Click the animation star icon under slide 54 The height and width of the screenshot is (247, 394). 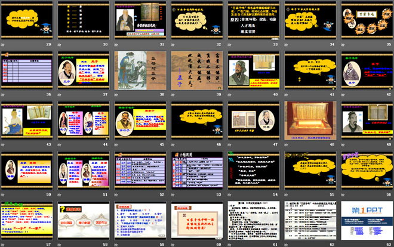point(229,194)
